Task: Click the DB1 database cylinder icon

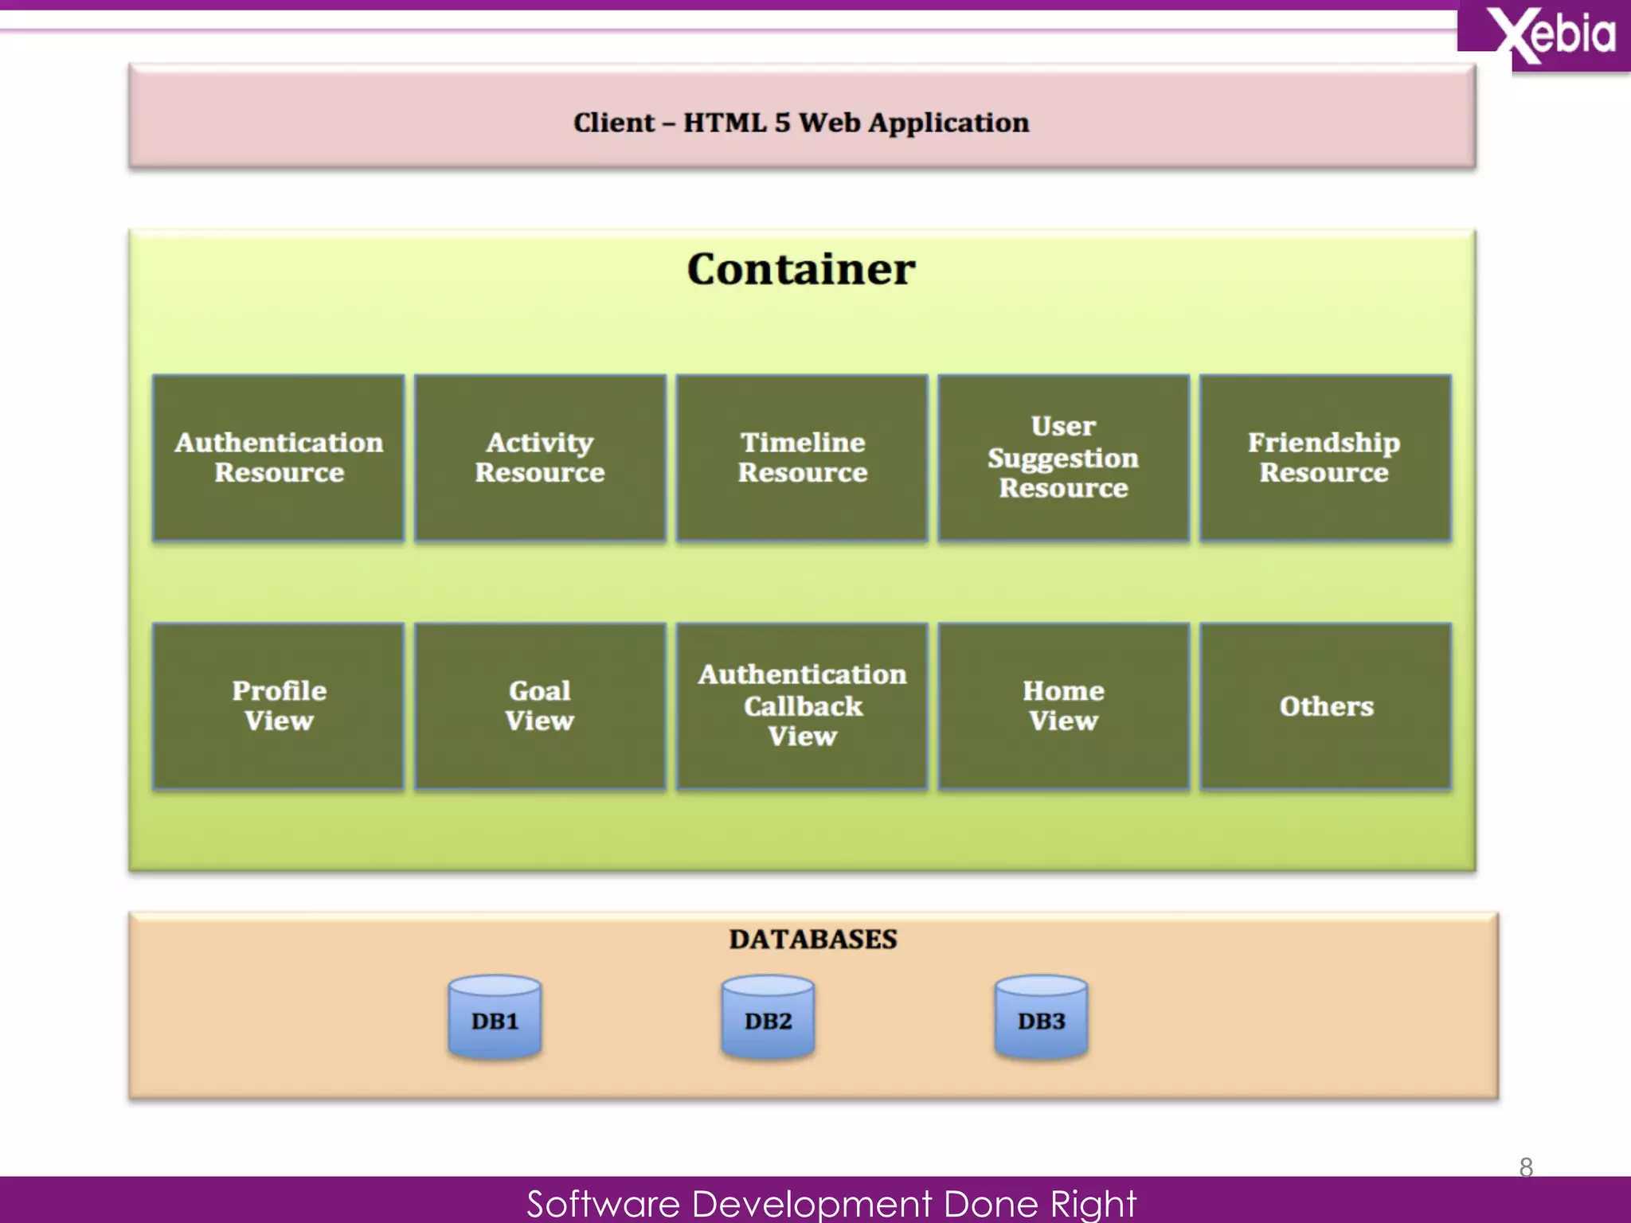Action: click(x=495, y=1018)
